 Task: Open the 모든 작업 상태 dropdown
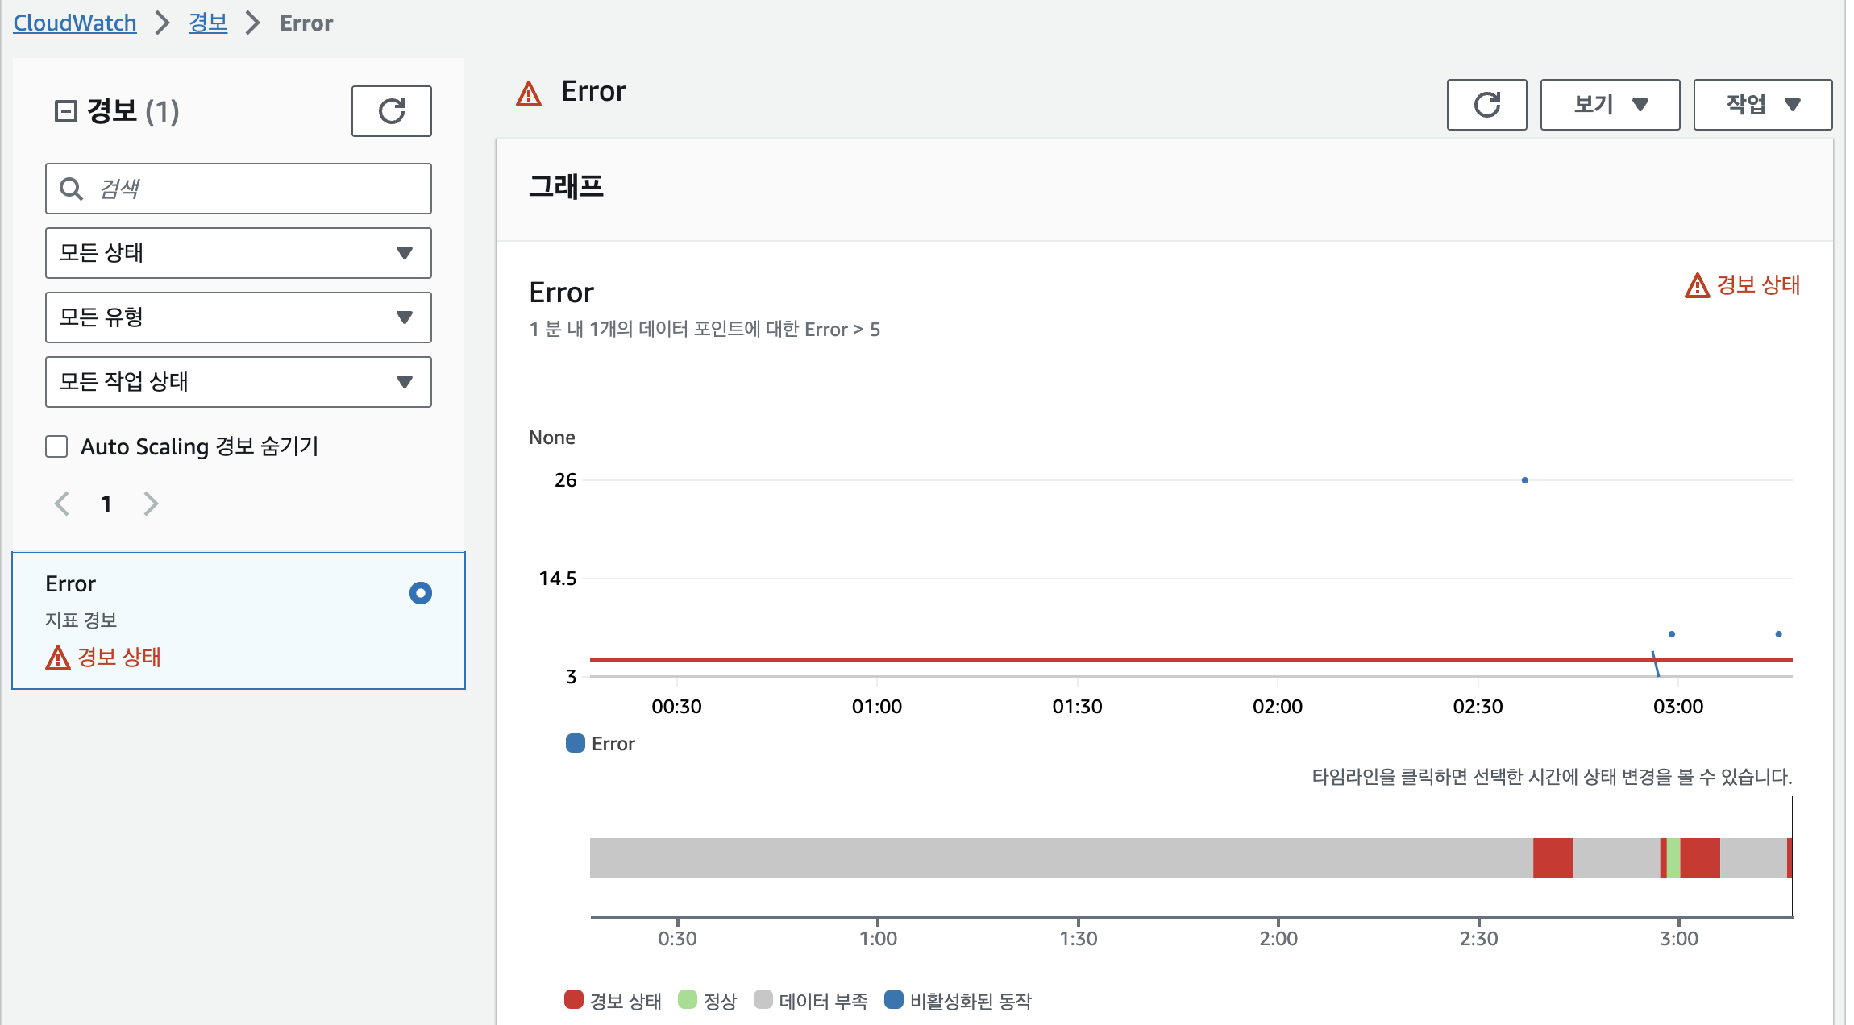point(238,381)
